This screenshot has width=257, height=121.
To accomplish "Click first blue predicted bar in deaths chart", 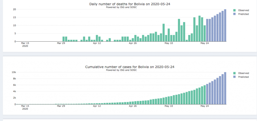I will [207, 30].
